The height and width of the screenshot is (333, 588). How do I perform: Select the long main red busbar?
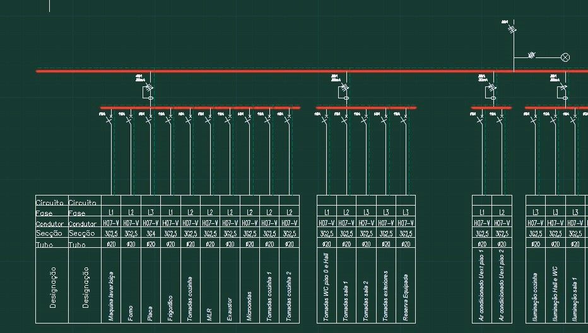point(312,71)
